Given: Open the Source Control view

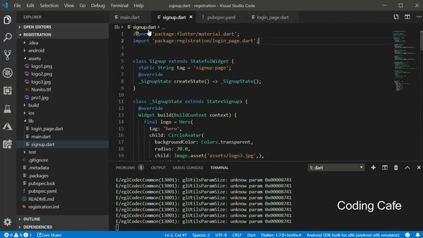Looking at the screenshot, I should tap(7, 55).
